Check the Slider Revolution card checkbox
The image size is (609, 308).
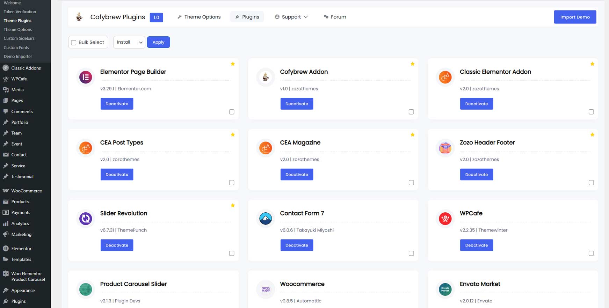click(232, 253)
